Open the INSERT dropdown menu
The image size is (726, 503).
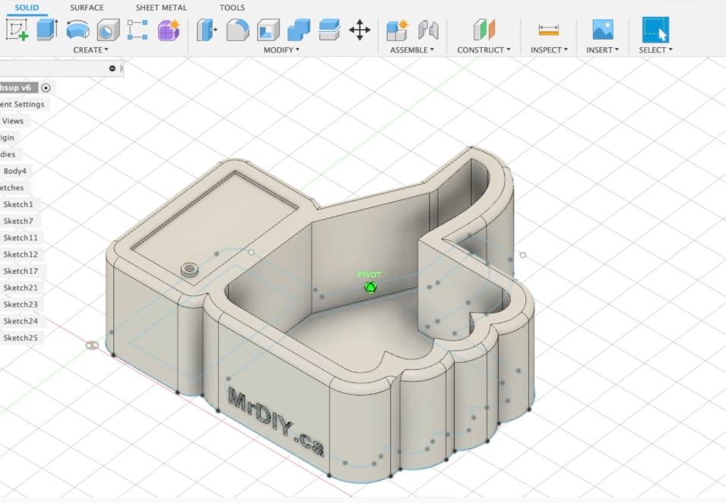[602, 49]
